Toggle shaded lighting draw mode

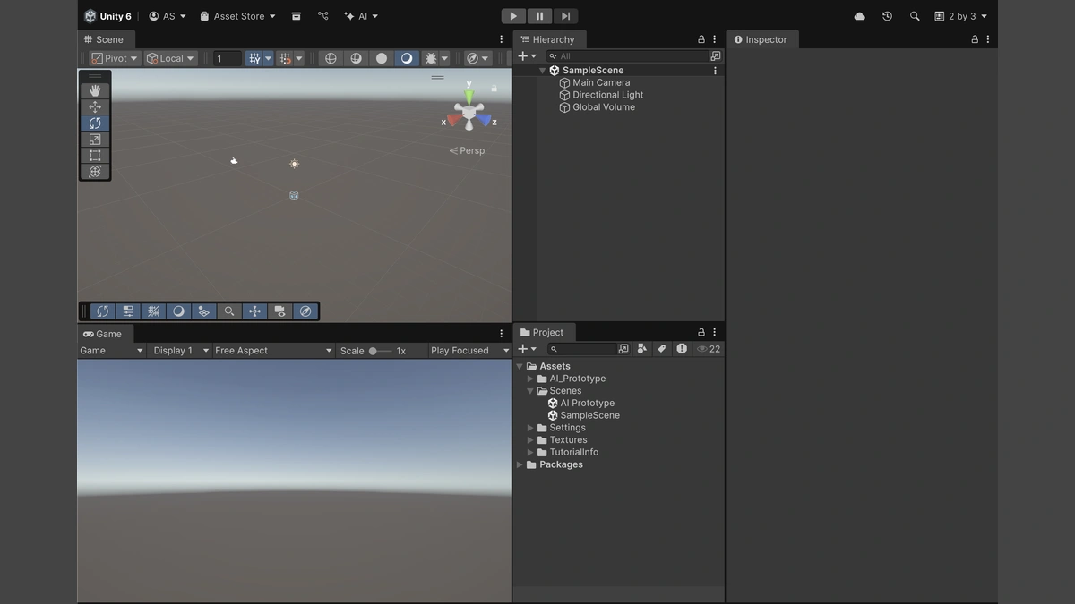tap(407, 58)
